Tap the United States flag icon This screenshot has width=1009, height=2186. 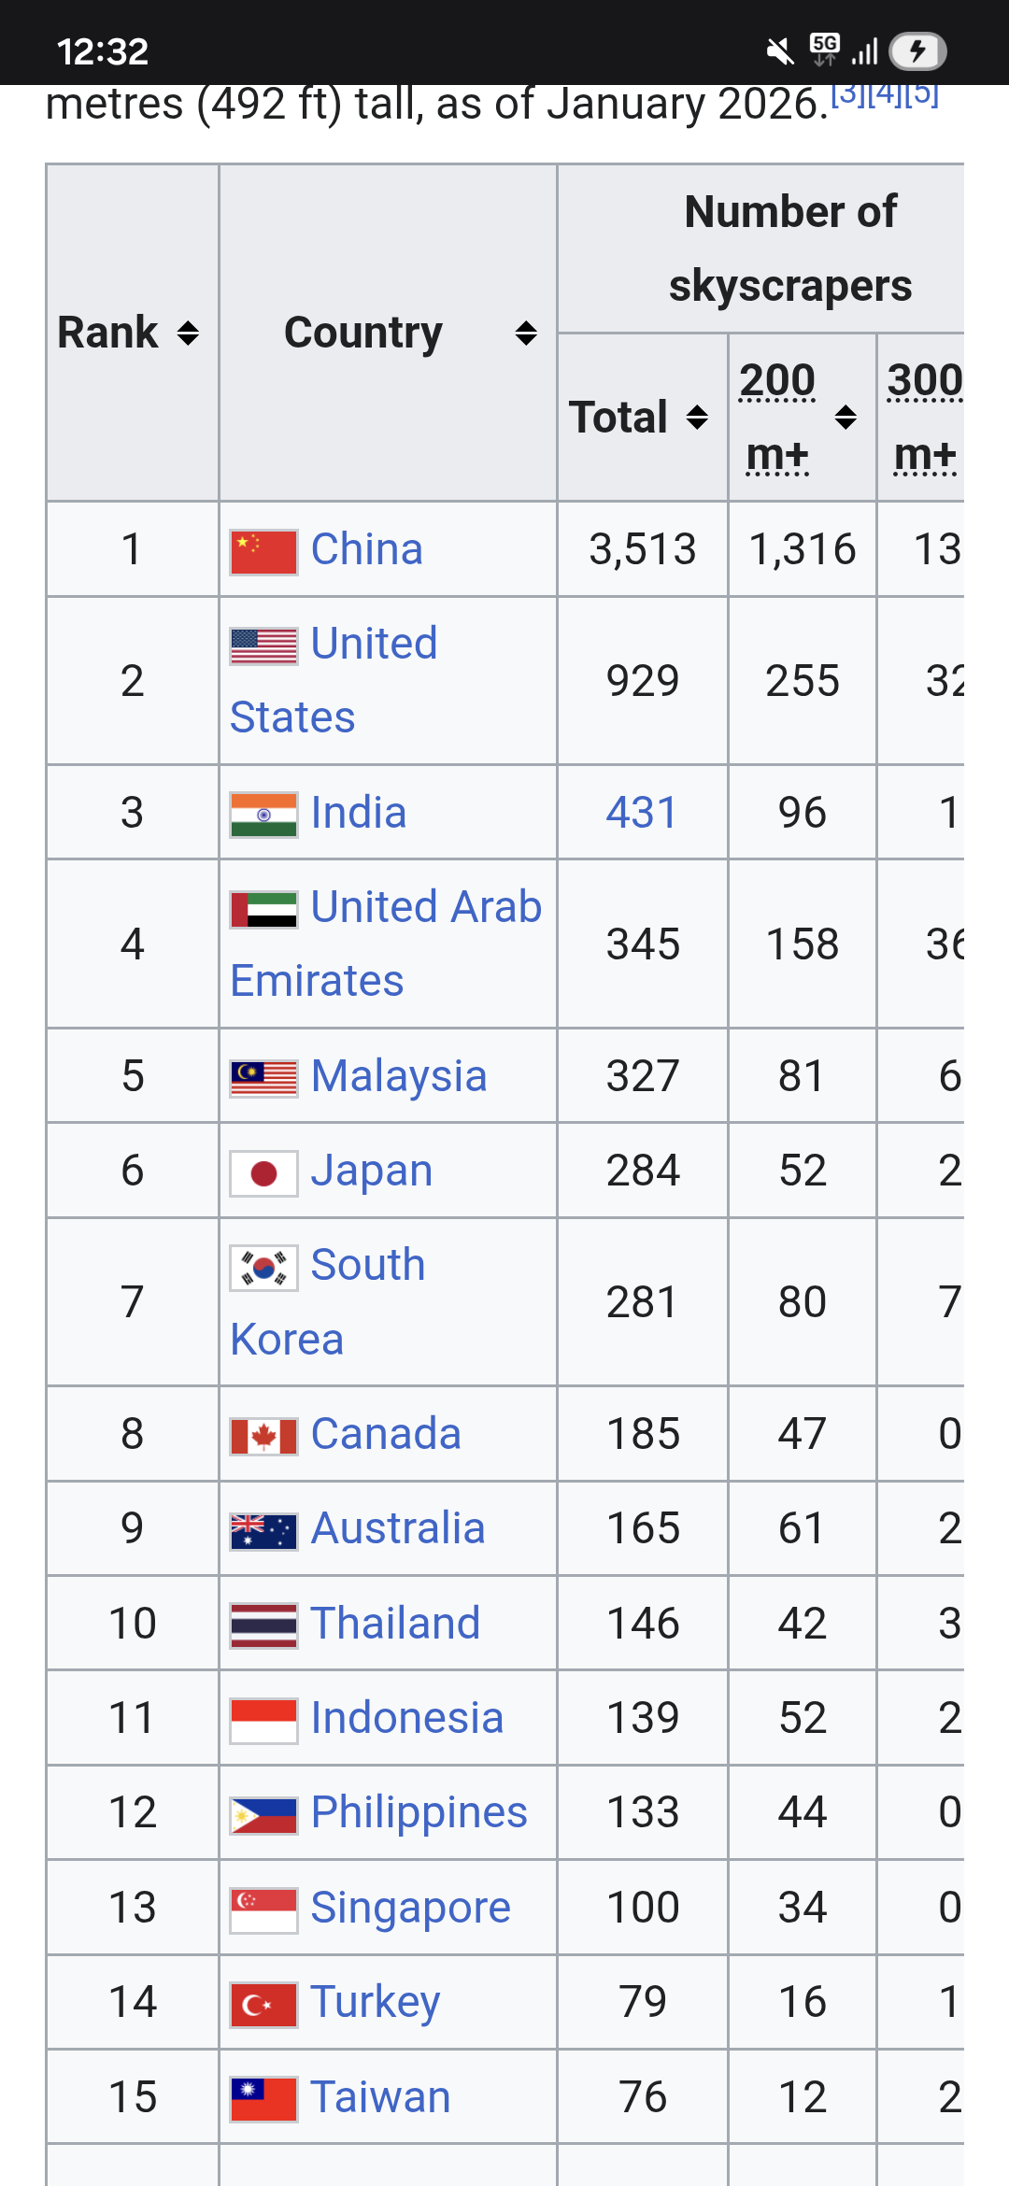[x=263, y=646]
